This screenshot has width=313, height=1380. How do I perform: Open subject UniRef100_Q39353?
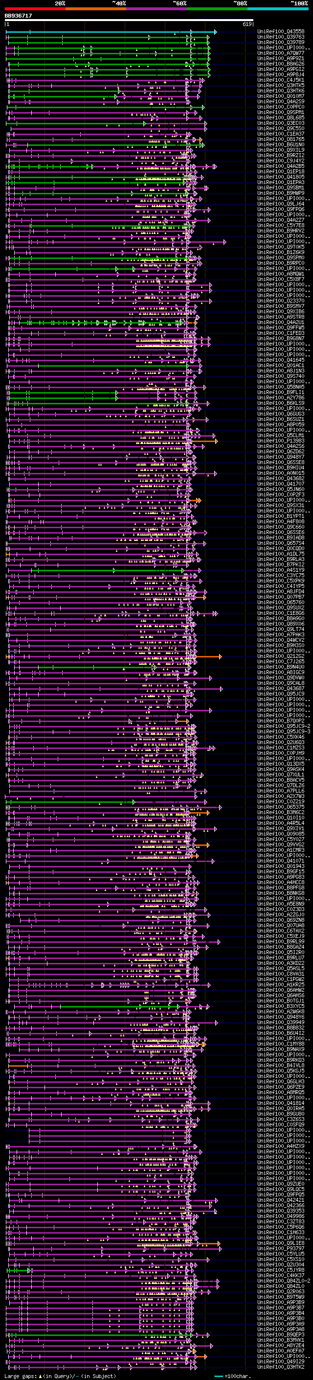click(x=281, y=1211)
